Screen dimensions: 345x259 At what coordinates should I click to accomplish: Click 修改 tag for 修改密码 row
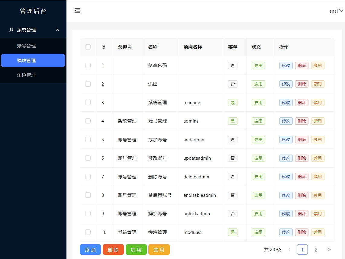286,66
